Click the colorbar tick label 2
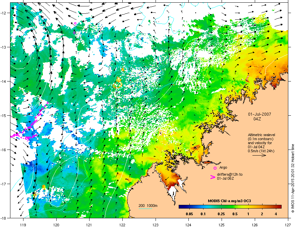The height and width of the screenshot is (228, 295). coord(262,214)
